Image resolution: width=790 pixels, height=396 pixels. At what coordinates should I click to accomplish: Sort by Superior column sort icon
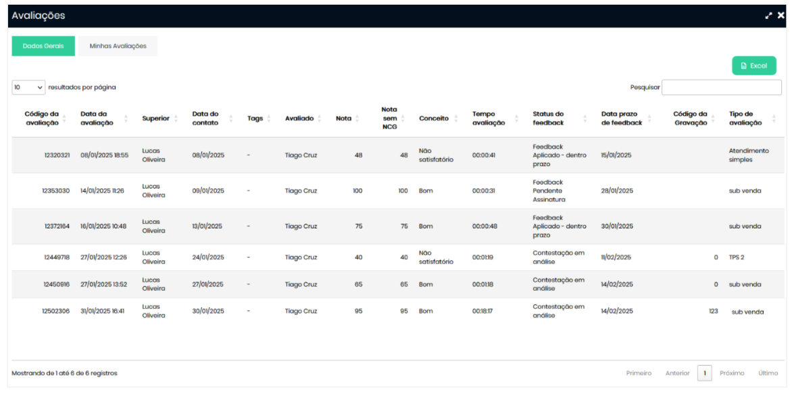click(x=176, y=119)
